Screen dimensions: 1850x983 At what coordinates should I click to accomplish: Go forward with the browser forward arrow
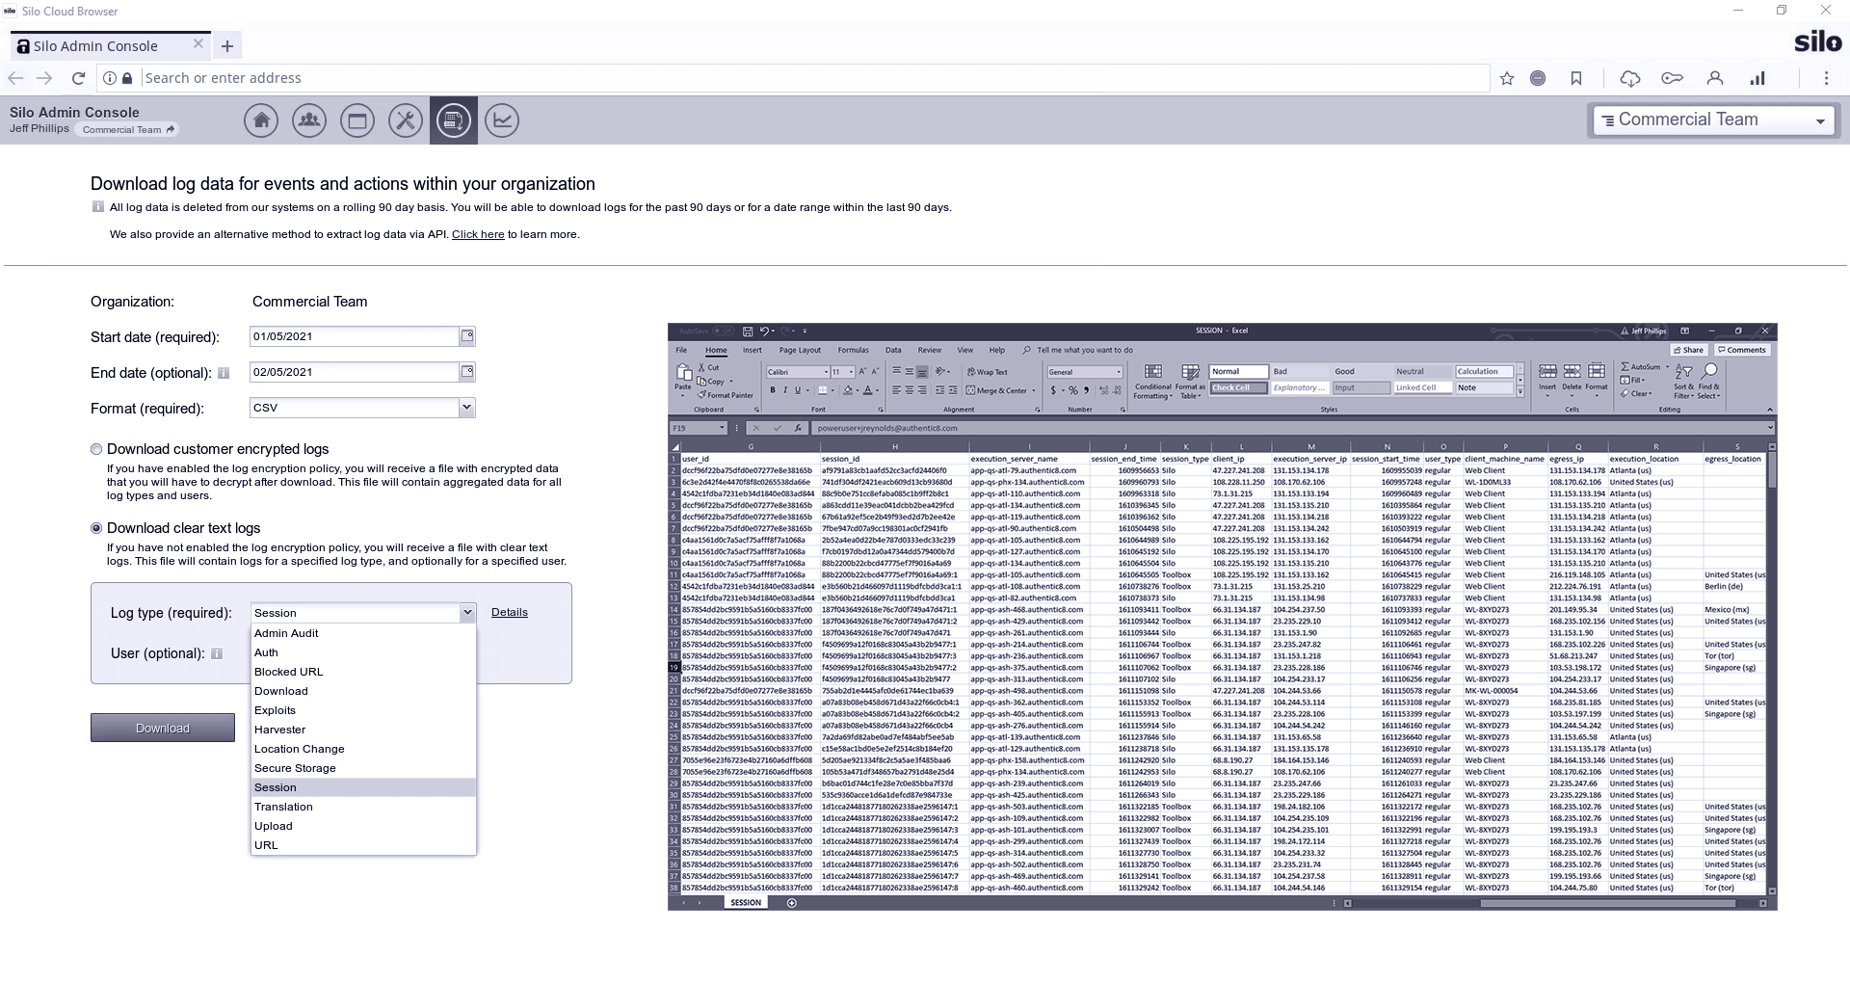(x=44, y=78)
